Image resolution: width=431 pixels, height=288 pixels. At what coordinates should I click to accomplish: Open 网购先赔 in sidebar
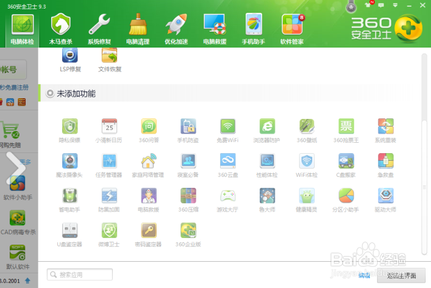click(x=10, y=134)
